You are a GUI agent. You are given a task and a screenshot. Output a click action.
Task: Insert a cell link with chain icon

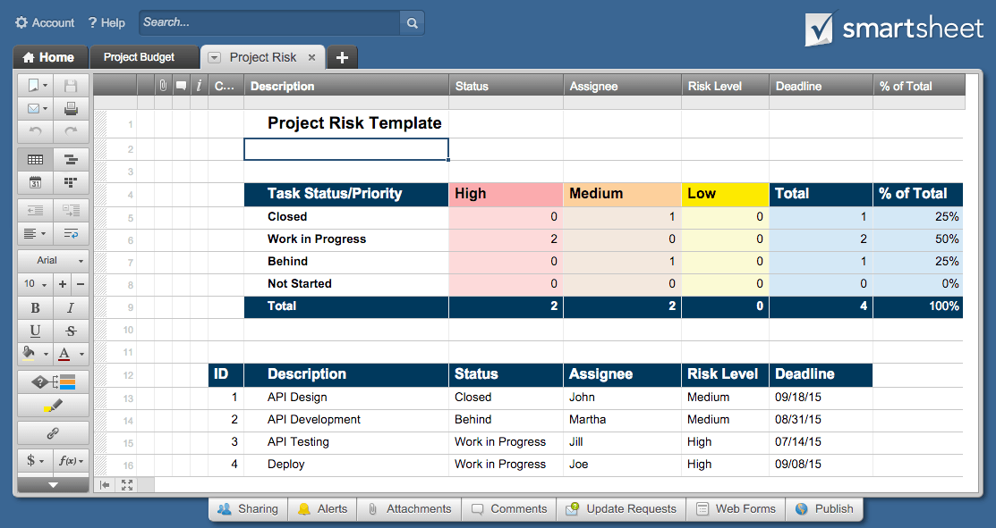point(53,433)
